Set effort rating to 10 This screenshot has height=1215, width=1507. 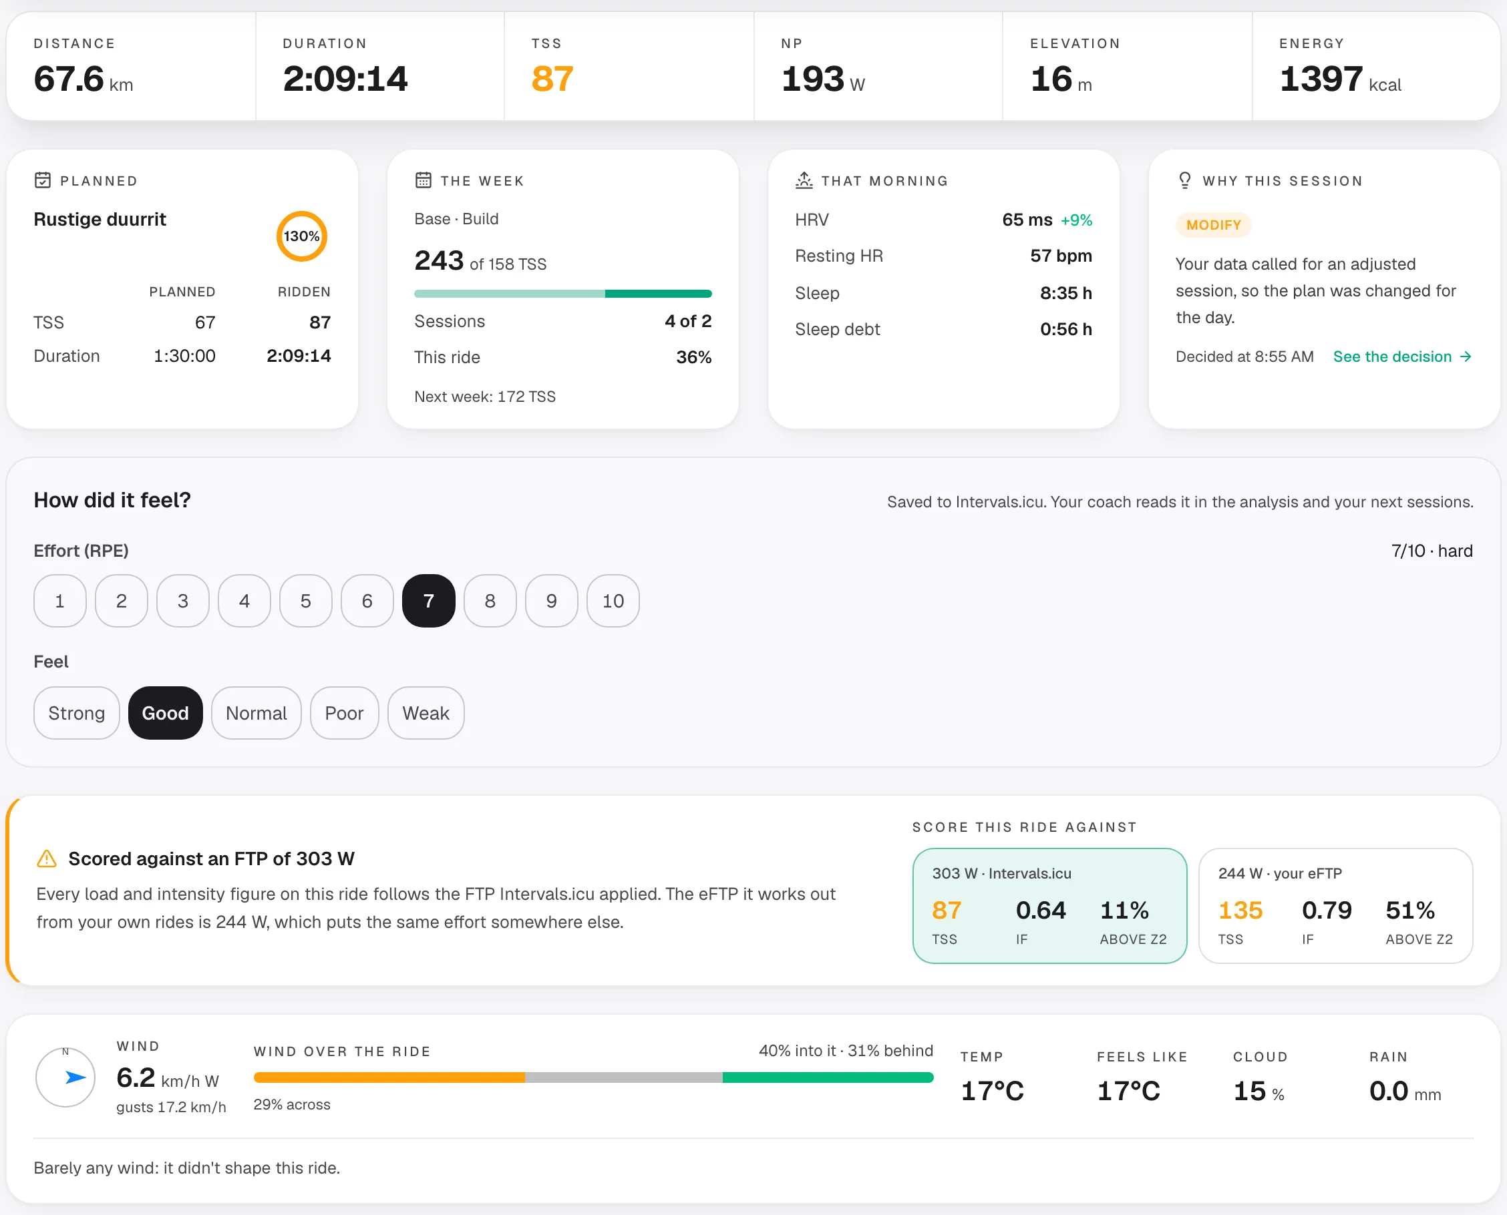click(613, 601)
